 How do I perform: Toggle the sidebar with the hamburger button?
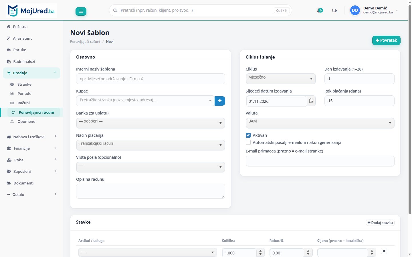[x=81, y=11]
